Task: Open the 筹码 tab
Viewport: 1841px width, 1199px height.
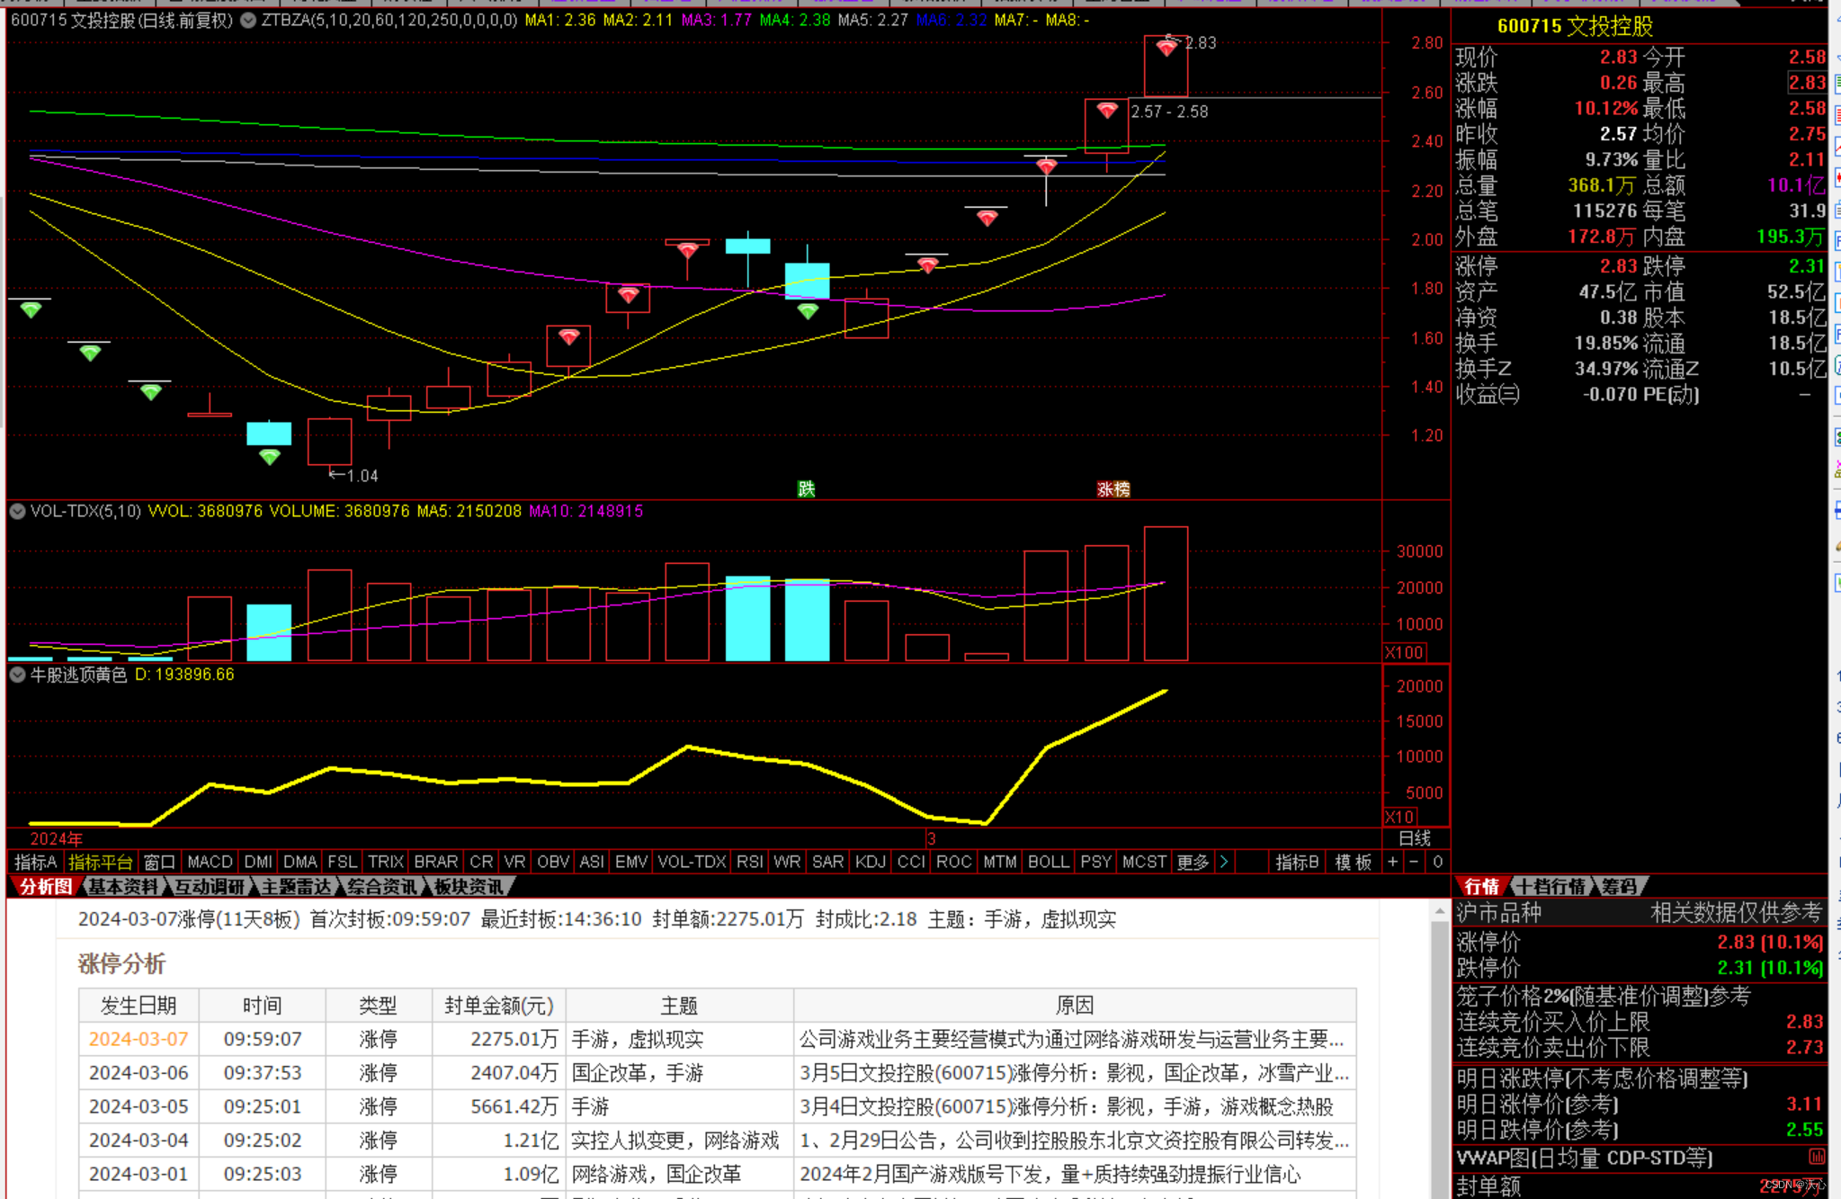Action: point(1620,886)
